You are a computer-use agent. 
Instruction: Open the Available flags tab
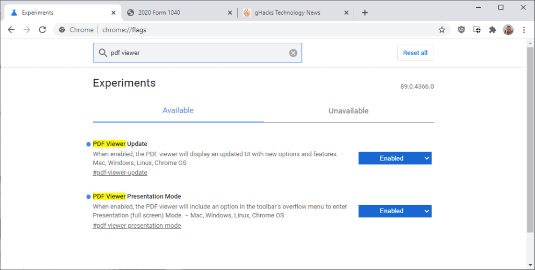pyautogui.click(x=178, y=111)
